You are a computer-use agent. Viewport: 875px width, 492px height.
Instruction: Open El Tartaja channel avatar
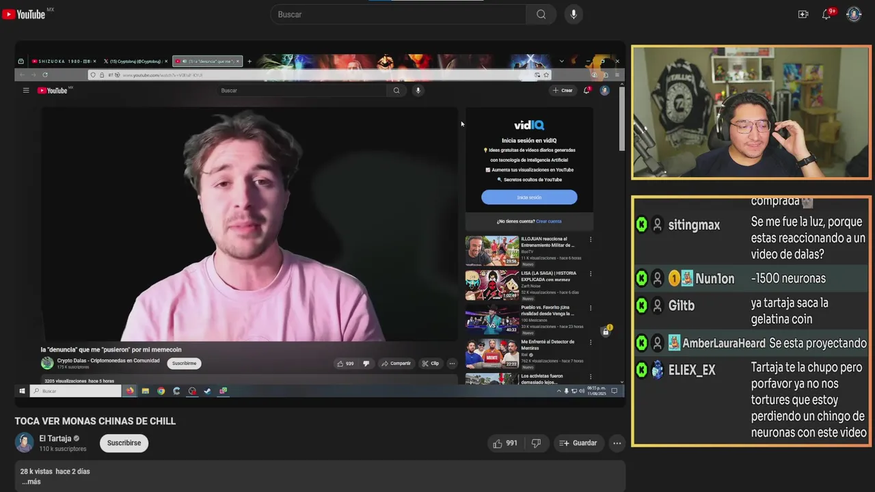(25, 443)
